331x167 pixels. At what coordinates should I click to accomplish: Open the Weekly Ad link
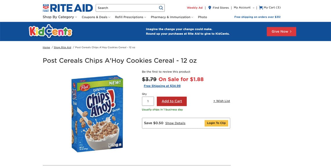195,8
